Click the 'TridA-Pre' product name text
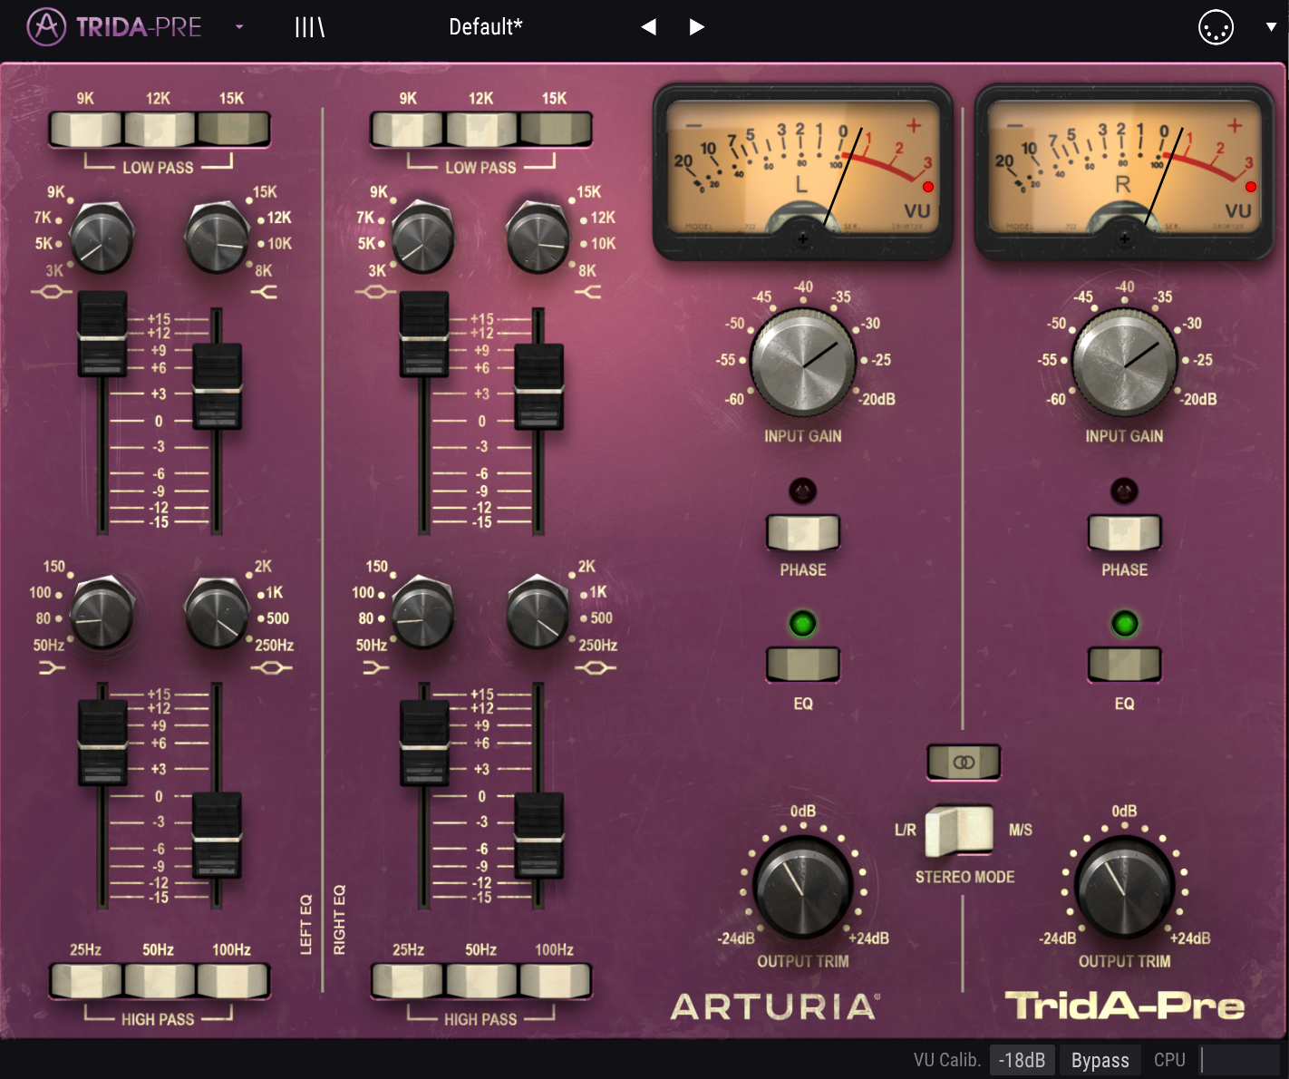The image size is (1289, 1079). [1125, 1006]
